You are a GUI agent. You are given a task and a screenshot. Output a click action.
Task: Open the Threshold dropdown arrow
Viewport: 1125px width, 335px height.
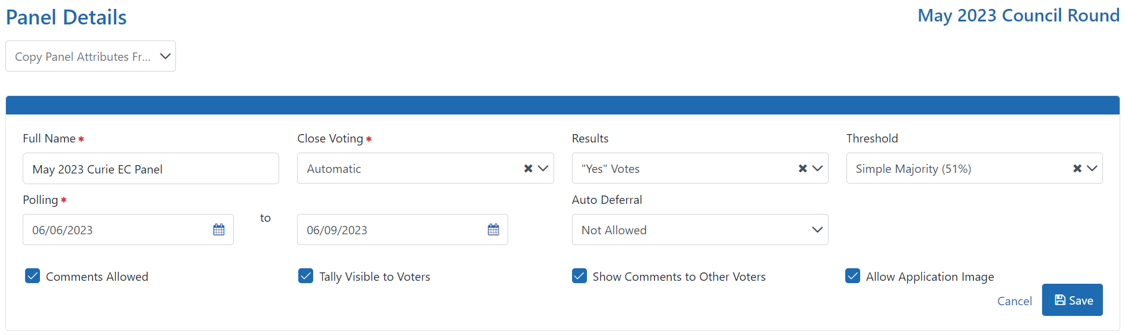pos(1092,169)
